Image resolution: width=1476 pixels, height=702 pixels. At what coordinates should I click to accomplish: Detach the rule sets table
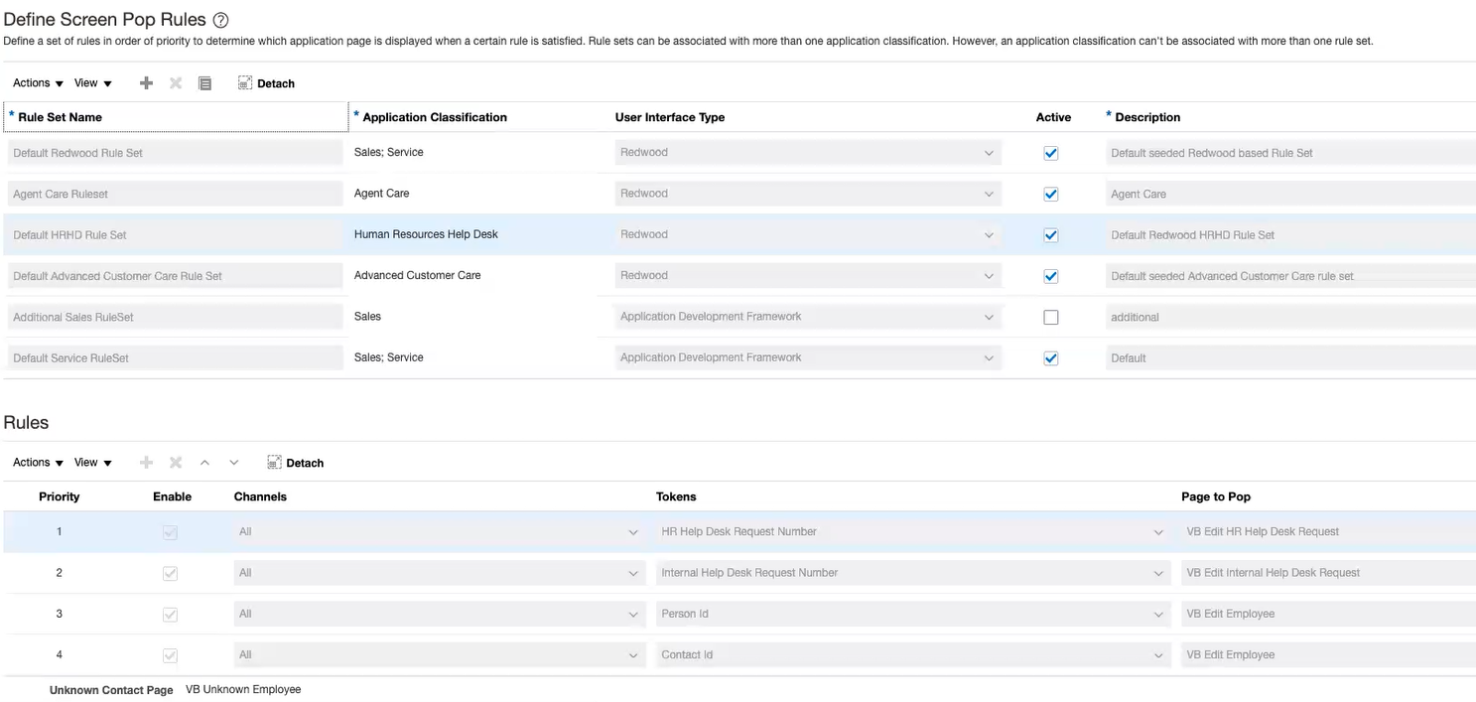tap(266, 83)
